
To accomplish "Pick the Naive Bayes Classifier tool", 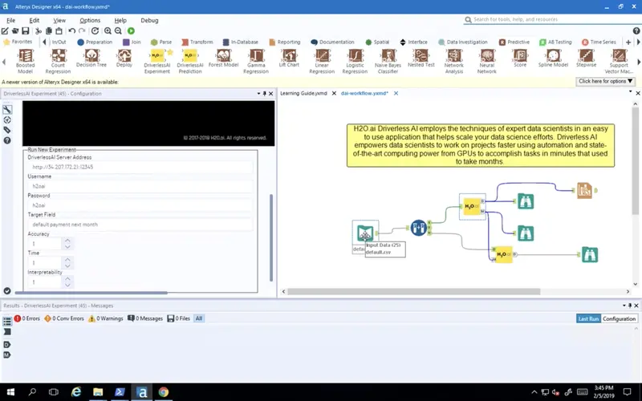I will pyautogui.click(x=388, y=61).
